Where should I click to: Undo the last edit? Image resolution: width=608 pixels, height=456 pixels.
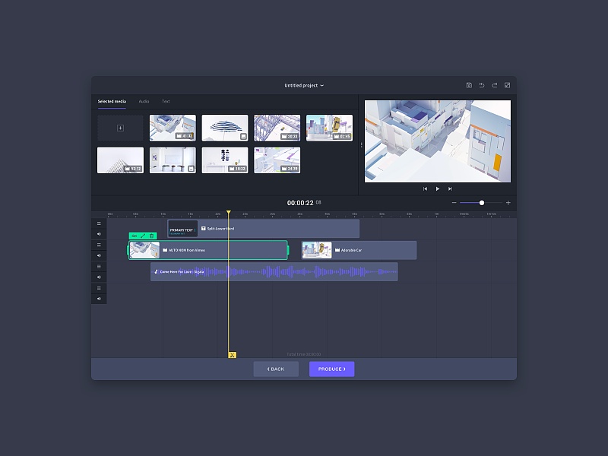click(x=481, y=85)
